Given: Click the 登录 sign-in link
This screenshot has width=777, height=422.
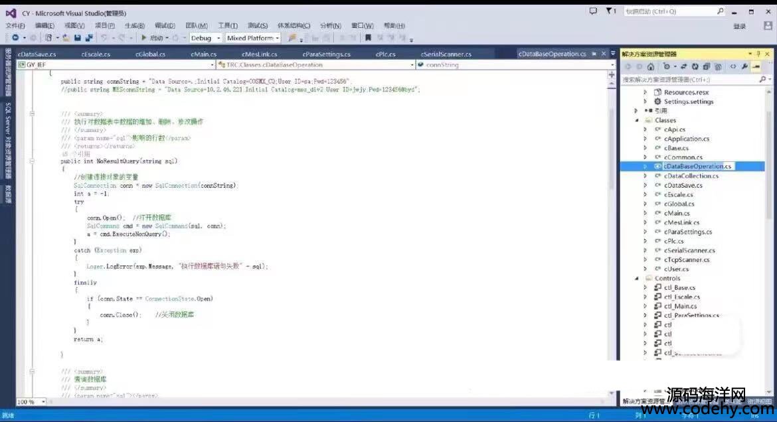Looking at the screenshot, I should [x=740, y=27].
